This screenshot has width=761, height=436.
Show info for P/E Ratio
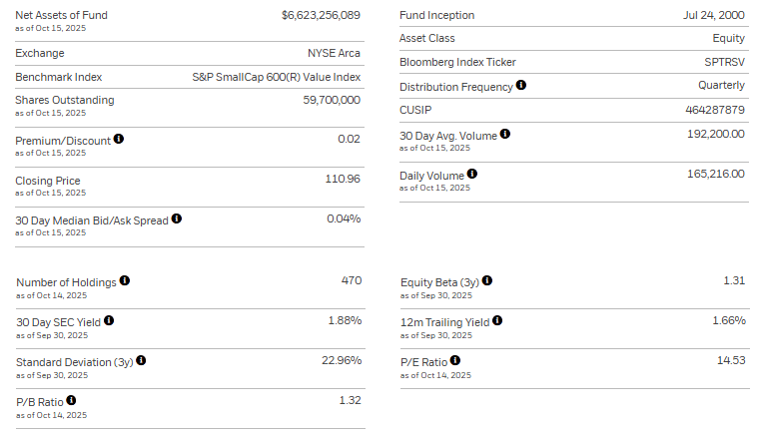[455, 361]
